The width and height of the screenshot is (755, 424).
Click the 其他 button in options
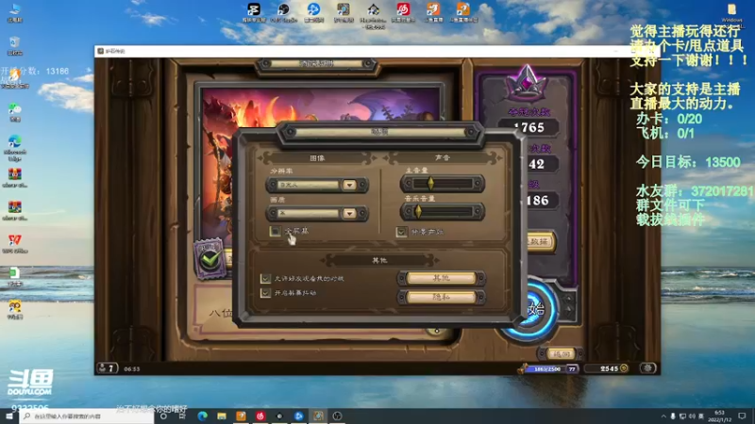(x=442, y=278)
